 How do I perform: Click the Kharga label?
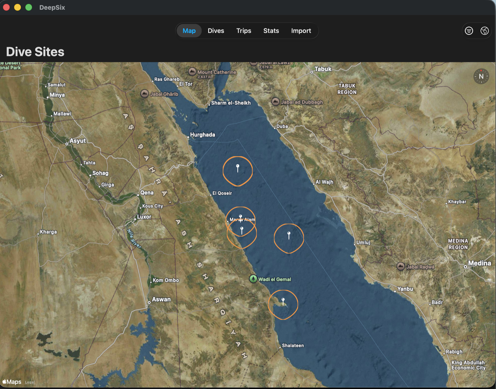coord(48,232)
